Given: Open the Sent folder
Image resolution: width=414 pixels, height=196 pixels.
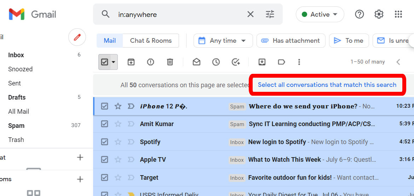Looking at the screenshot, I should (x=15, y=83).
